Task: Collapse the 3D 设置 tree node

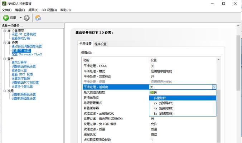Action: (5, 43)
